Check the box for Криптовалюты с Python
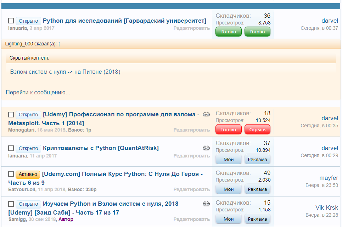Image resolution: width=342 pixels, height=227 pixels. coord(11,148)
